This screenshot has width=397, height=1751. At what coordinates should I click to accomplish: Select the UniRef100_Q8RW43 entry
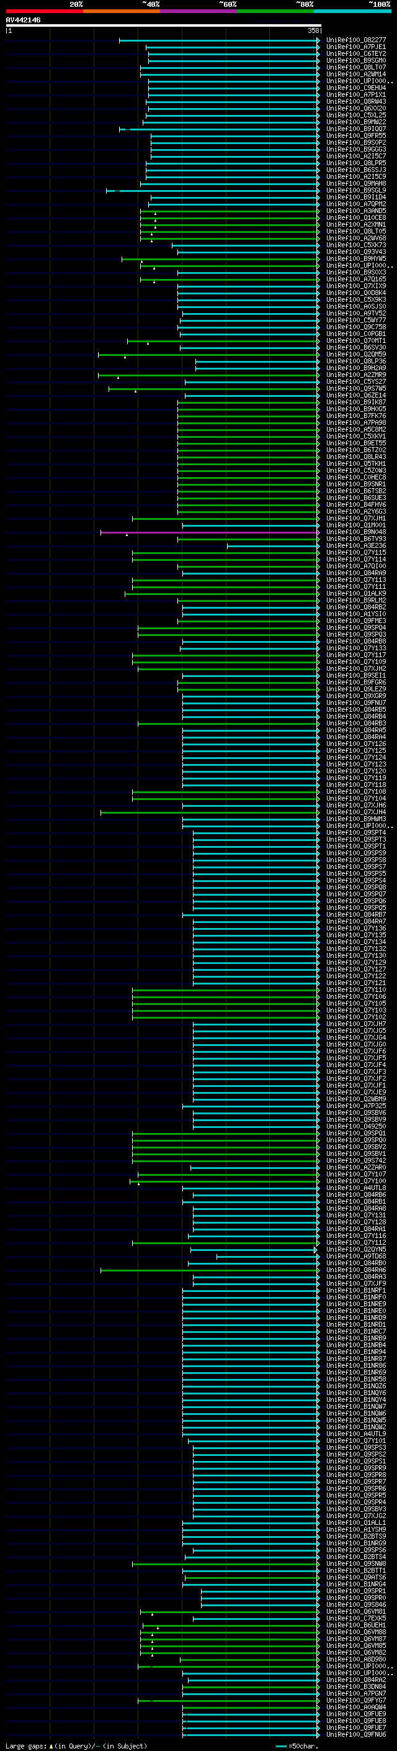click(x=355, y=101)
